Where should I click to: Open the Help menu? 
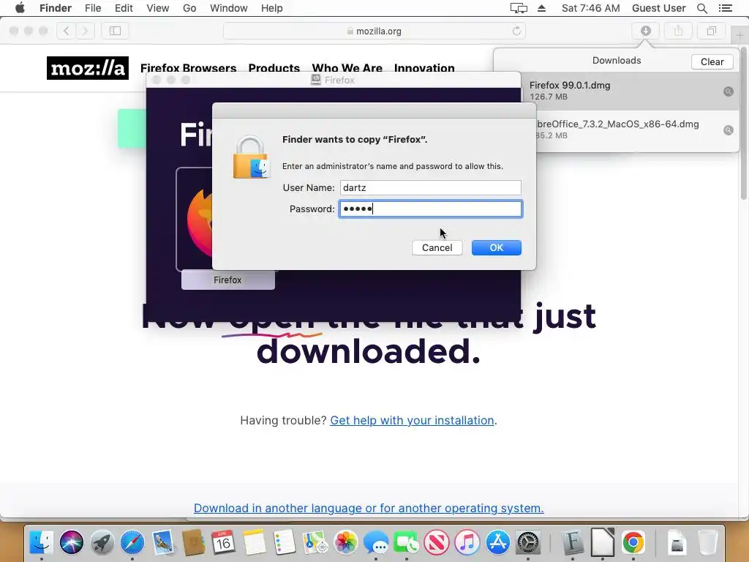click(272, 8)
